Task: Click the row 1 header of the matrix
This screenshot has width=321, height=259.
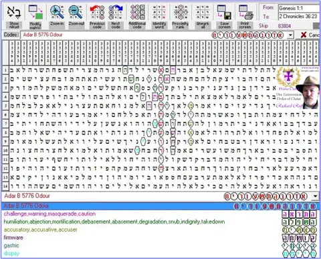Action: tap(5, 70)
